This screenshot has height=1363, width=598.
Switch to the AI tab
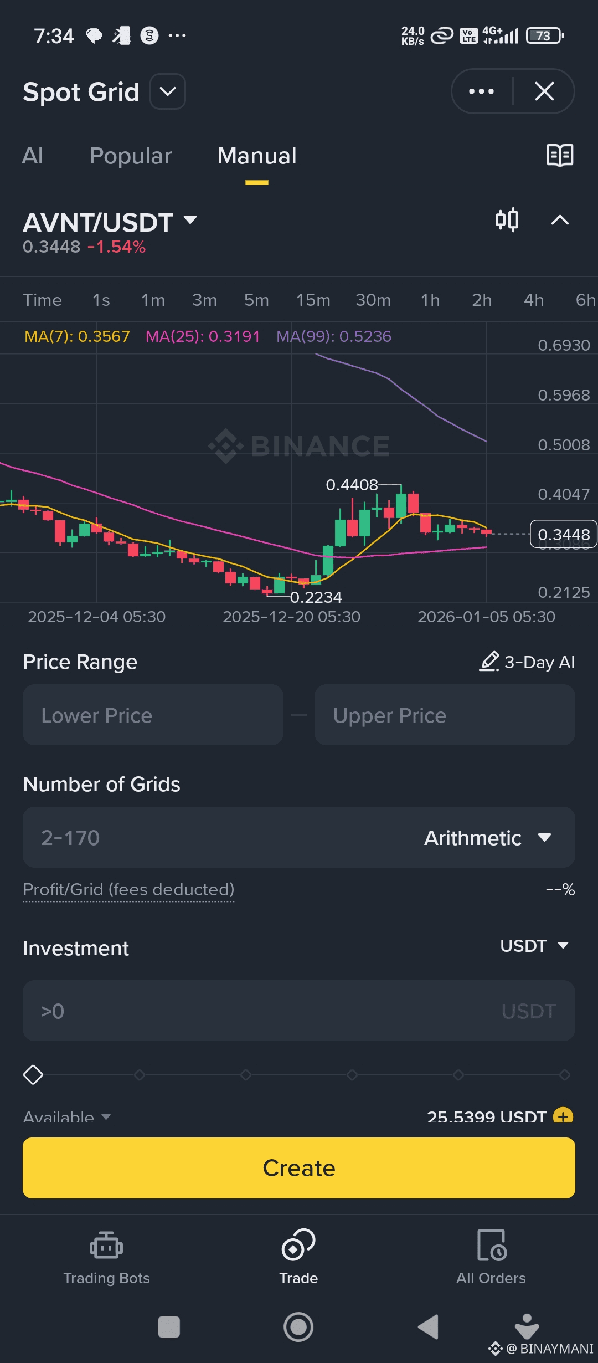(x=33, y=156)
